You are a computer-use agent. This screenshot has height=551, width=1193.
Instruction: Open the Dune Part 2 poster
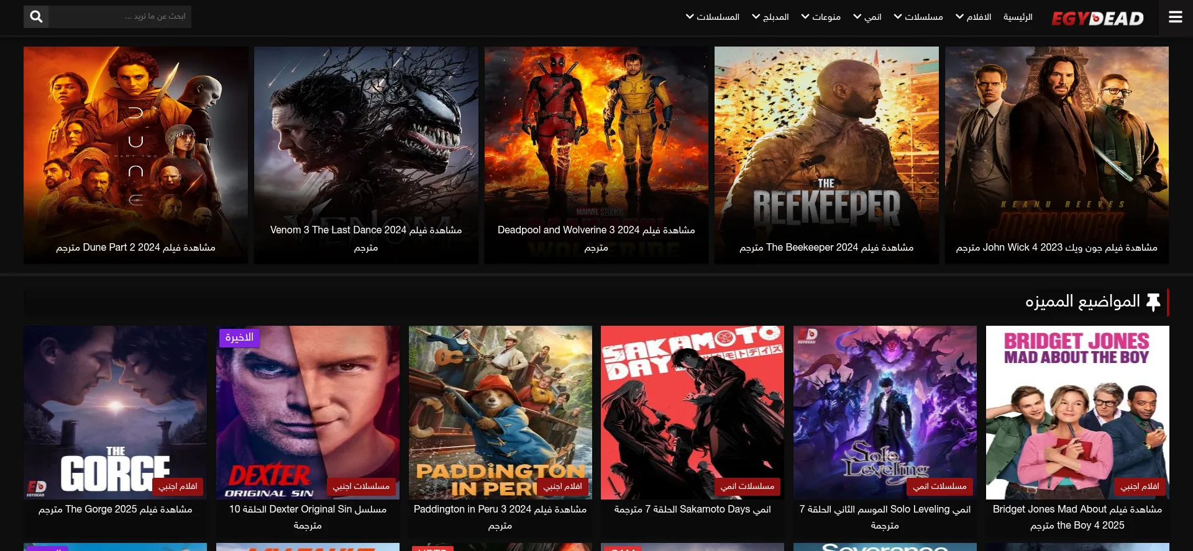(x=135, y=155)
